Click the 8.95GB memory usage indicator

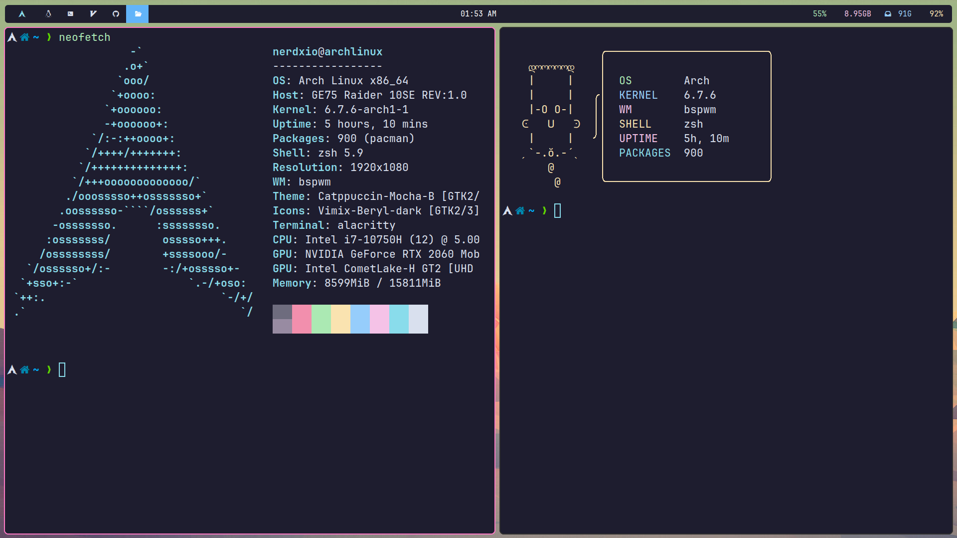point(857,14)
